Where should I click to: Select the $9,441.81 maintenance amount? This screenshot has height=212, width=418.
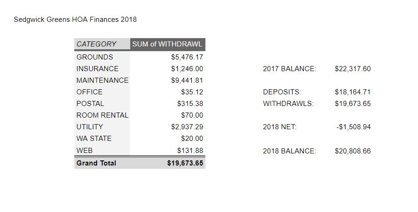[x=187, y=80]
